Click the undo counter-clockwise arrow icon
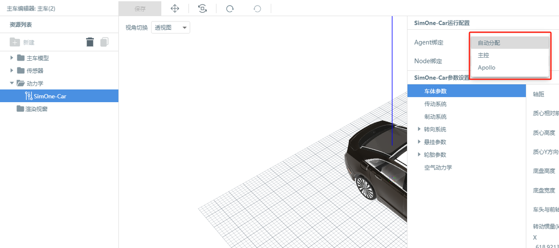Image resolution: width=559 pixels, height=248 pixels. pyautogui.click(x=257, y=9)
